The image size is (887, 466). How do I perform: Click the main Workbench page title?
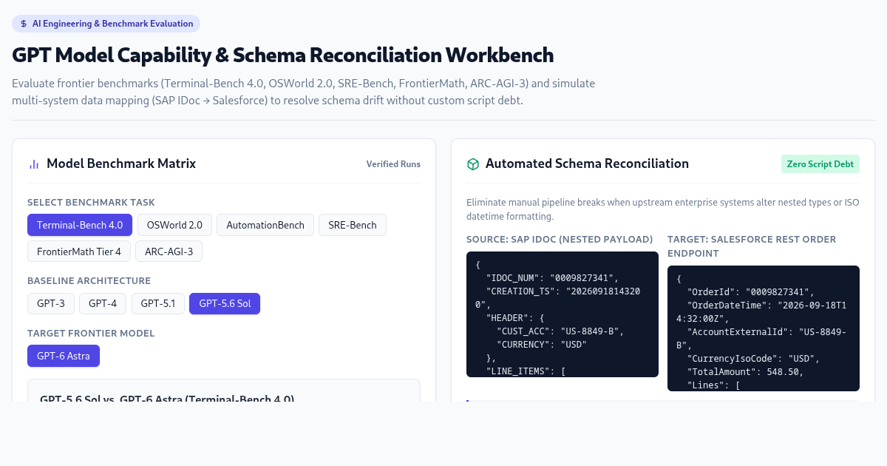point(283,55)
